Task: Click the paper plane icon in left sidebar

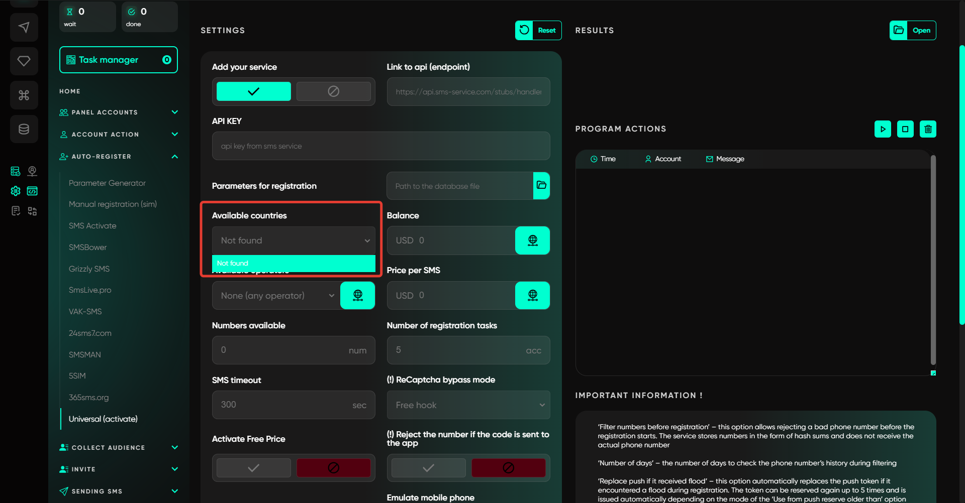Action: (x=24, y=27)
